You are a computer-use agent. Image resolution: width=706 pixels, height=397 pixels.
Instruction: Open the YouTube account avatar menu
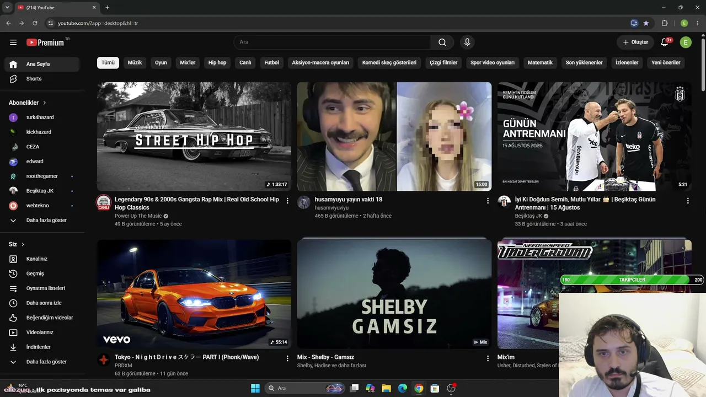(x=686, y=42)
